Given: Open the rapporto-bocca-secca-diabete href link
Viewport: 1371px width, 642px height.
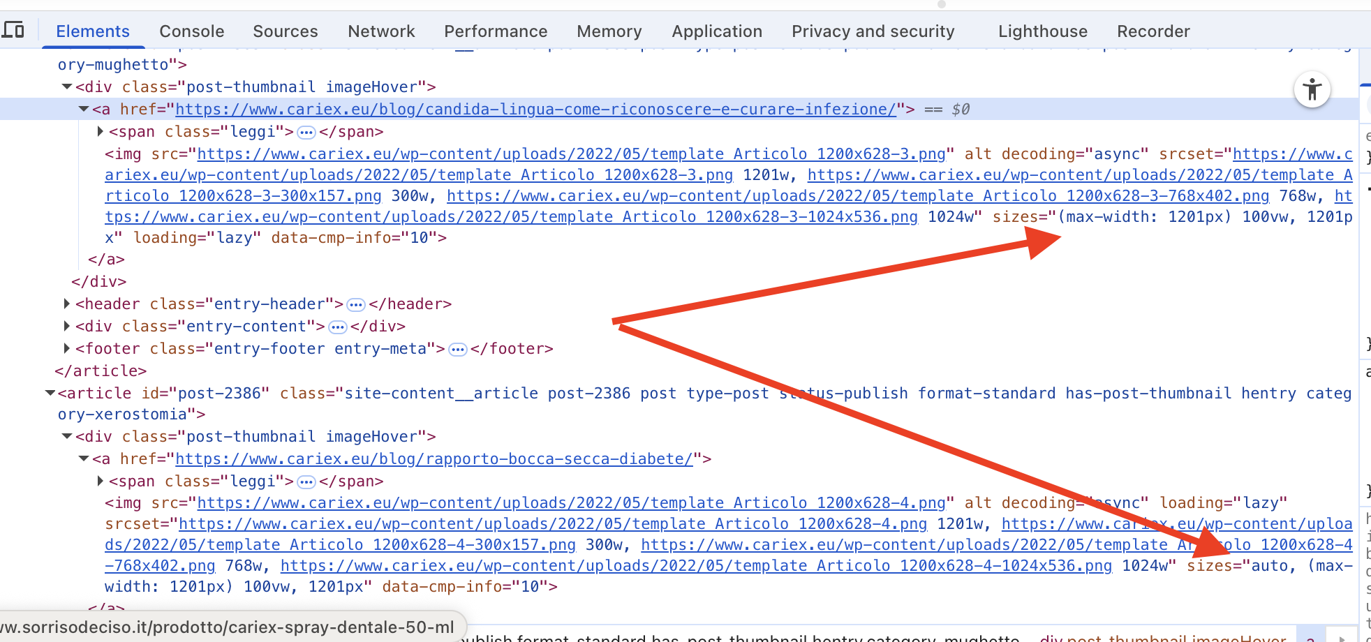Looking at the screenshot, I should [433, 459].
